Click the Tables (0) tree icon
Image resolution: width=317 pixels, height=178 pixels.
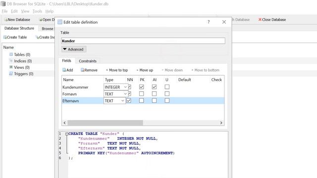pos(11,54)
